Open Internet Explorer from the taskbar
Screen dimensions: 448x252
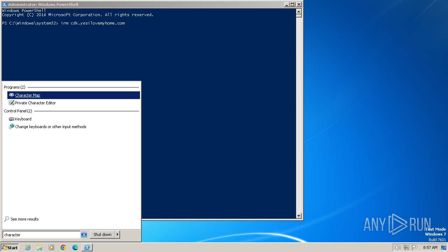pos(28,247)
